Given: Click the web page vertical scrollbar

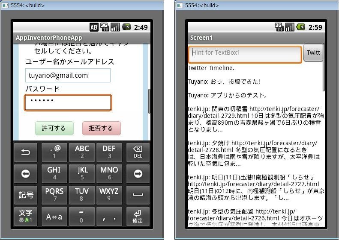Looking at the screenshot, I should coord(149,101).
